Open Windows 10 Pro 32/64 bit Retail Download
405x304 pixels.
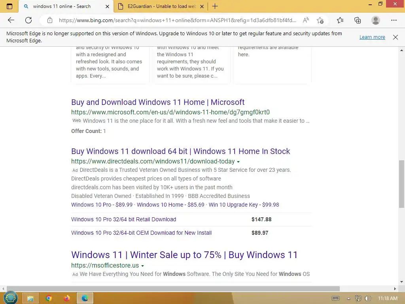pos(123,219)
